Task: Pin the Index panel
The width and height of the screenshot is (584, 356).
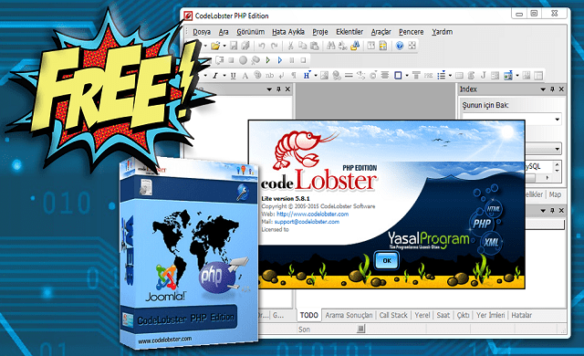Action: click(x=552, y=89)
